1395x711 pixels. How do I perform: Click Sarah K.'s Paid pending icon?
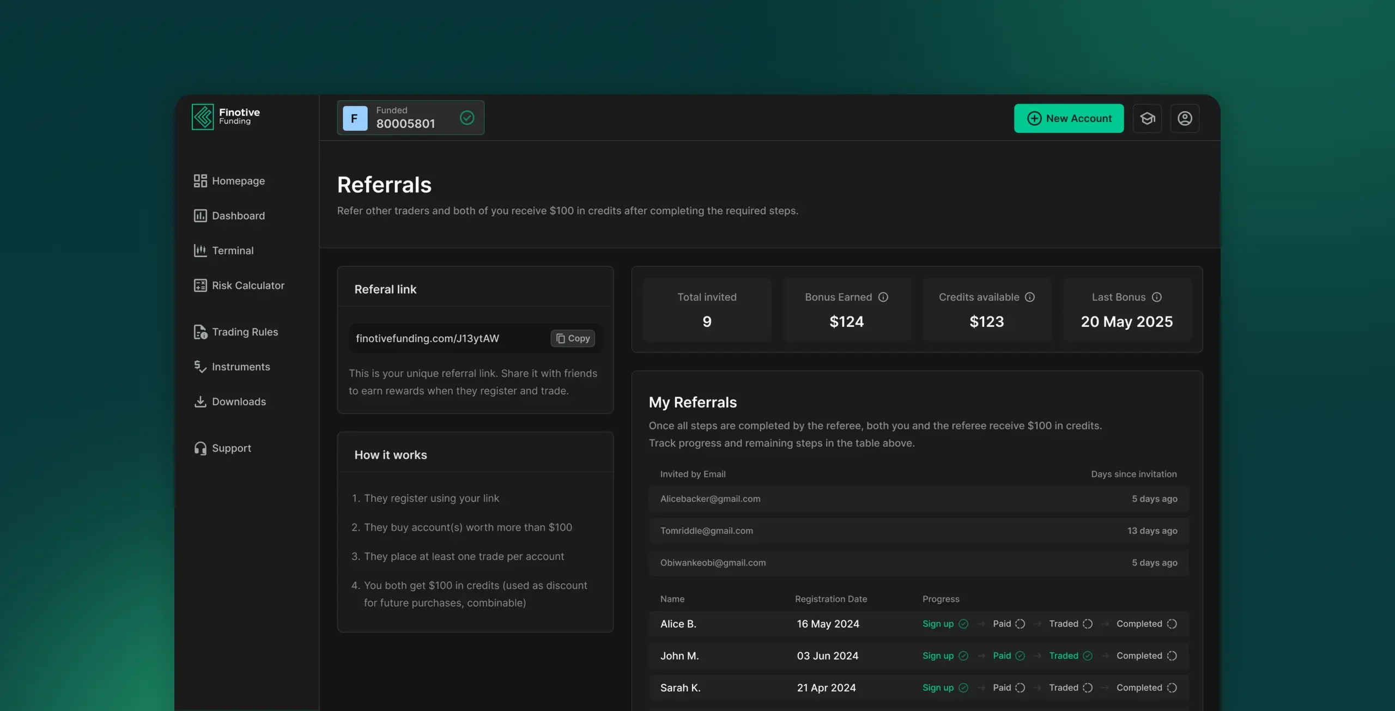click(1020, 688)
